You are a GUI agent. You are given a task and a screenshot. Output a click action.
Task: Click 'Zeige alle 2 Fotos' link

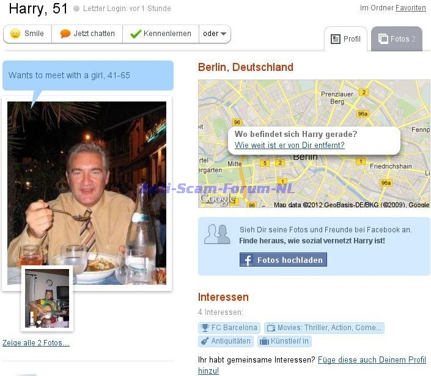36,343
